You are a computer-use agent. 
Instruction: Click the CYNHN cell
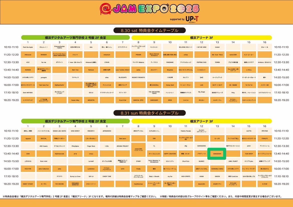tap(107, 62)
